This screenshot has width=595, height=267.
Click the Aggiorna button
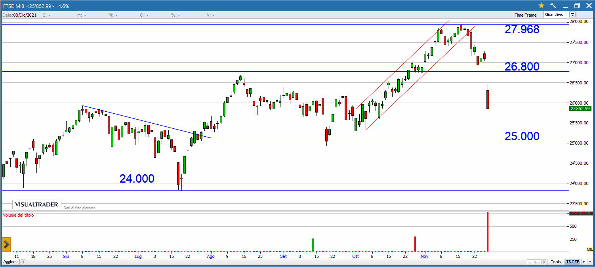[x=11, y=262]
